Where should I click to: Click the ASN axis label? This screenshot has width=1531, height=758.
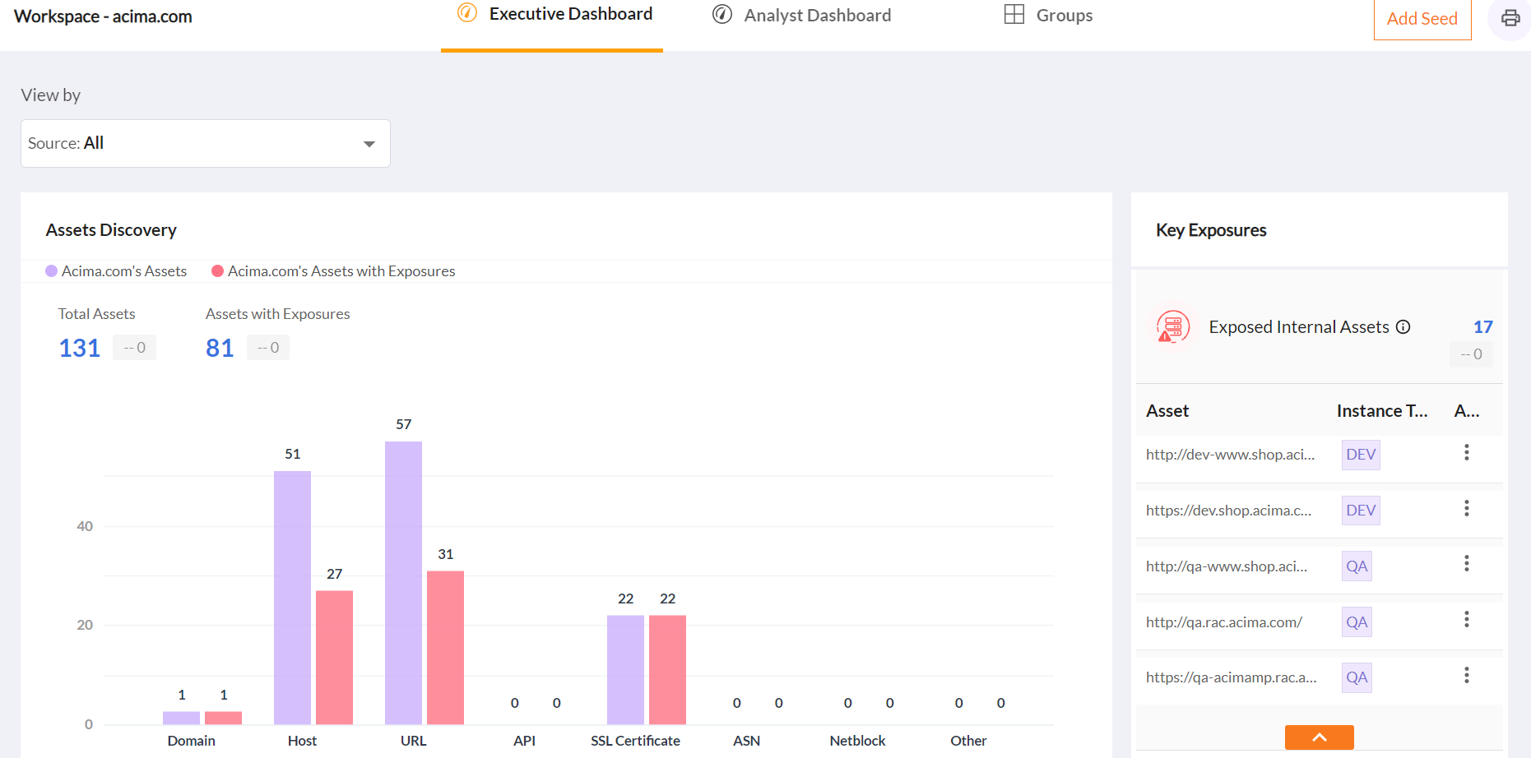746,741
